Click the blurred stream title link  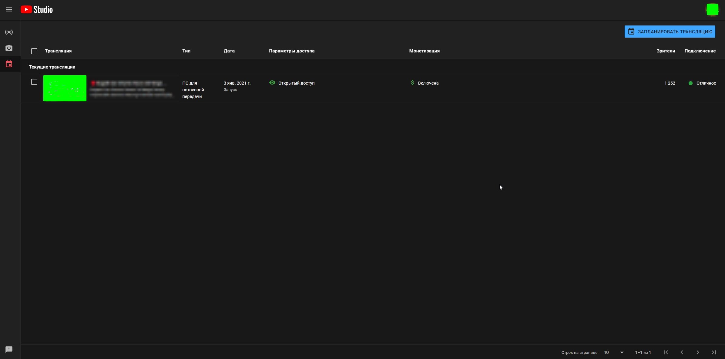click(x=129, y=83)
